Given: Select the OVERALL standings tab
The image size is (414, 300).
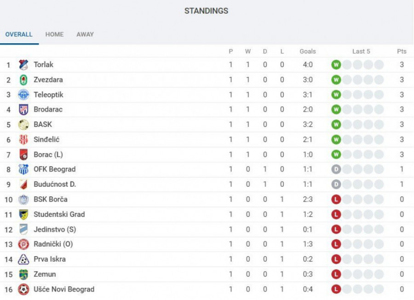Looking at the screenshot, I should point(19,35).
